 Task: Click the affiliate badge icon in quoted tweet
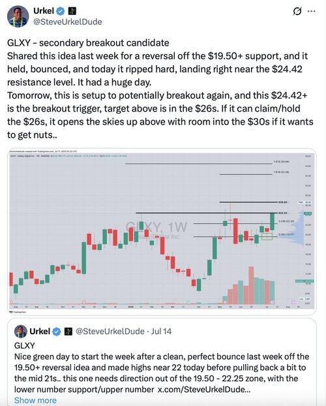(68, 331)
